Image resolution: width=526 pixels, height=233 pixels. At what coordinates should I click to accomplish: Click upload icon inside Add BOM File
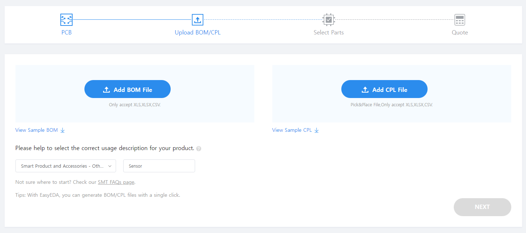(x=106, y=90)
